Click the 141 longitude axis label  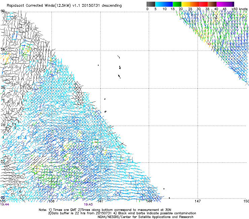(x=100, y=201)
